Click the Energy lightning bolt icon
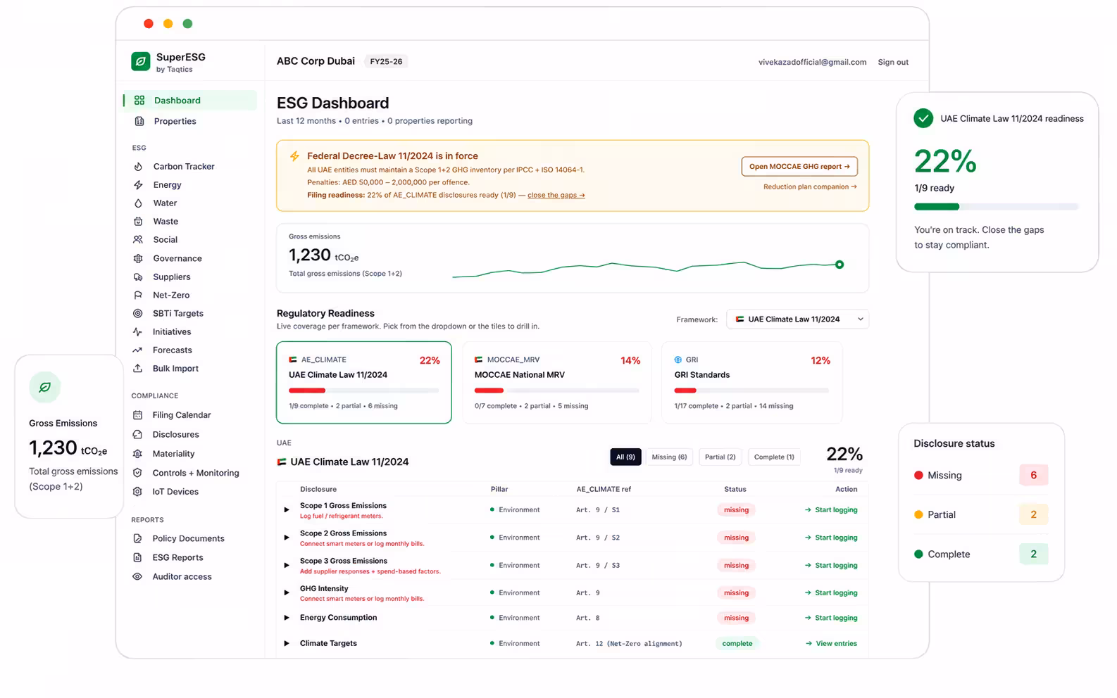This screenshot has width=1117, height=698. (x=138, y=185)
